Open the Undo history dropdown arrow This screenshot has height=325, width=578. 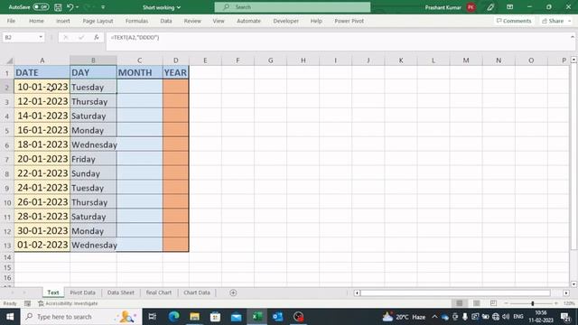pos(77,7)
